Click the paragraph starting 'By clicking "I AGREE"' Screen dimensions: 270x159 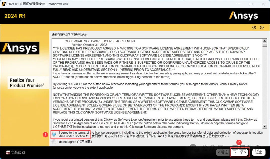(150, 86)
